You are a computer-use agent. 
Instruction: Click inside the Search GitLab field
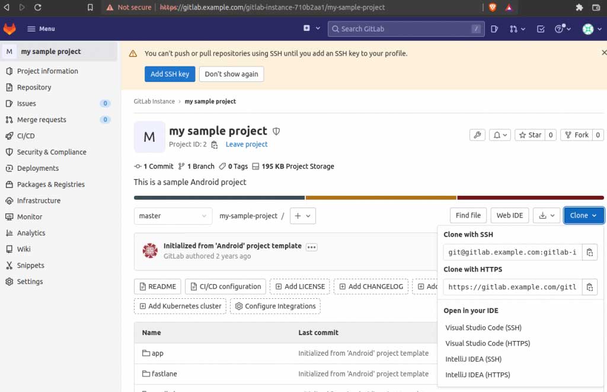(405, 28)
